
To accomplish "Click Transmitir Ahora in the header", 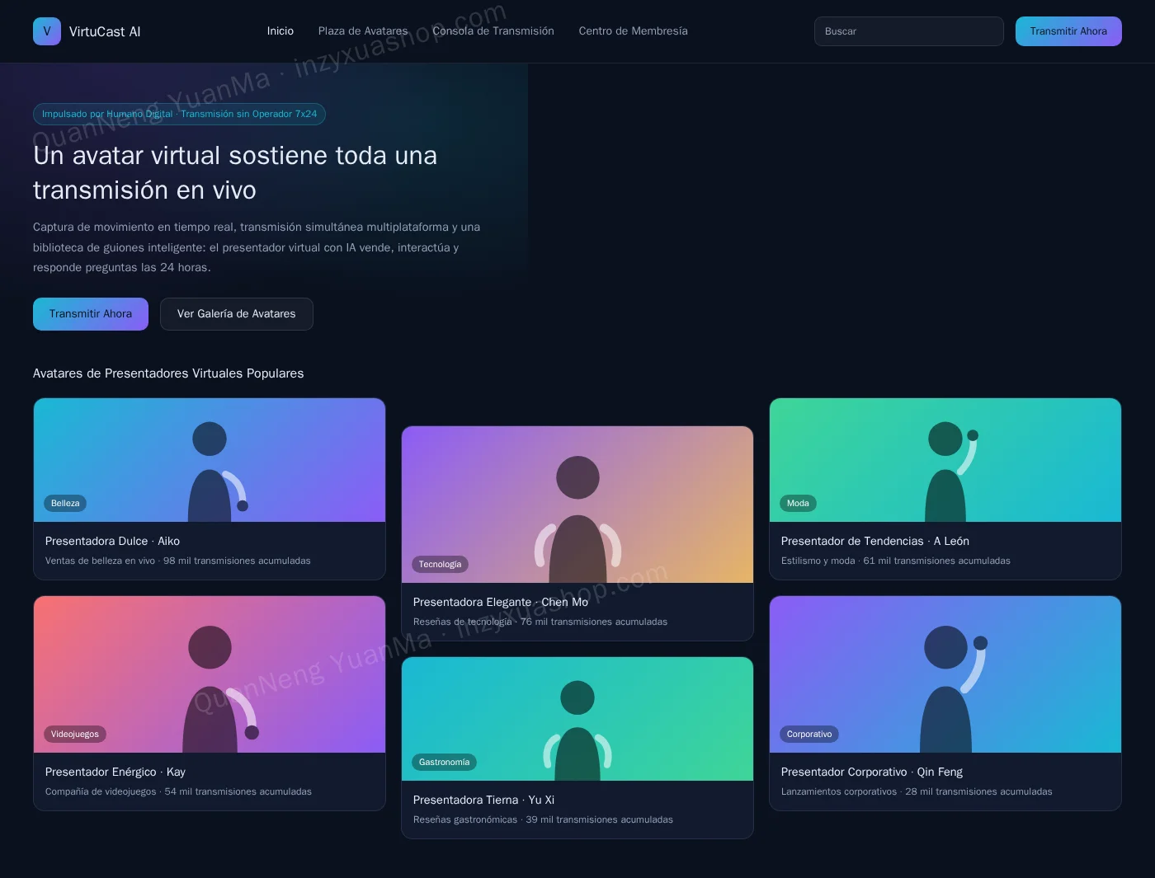I will click(x=1068, y=31).
